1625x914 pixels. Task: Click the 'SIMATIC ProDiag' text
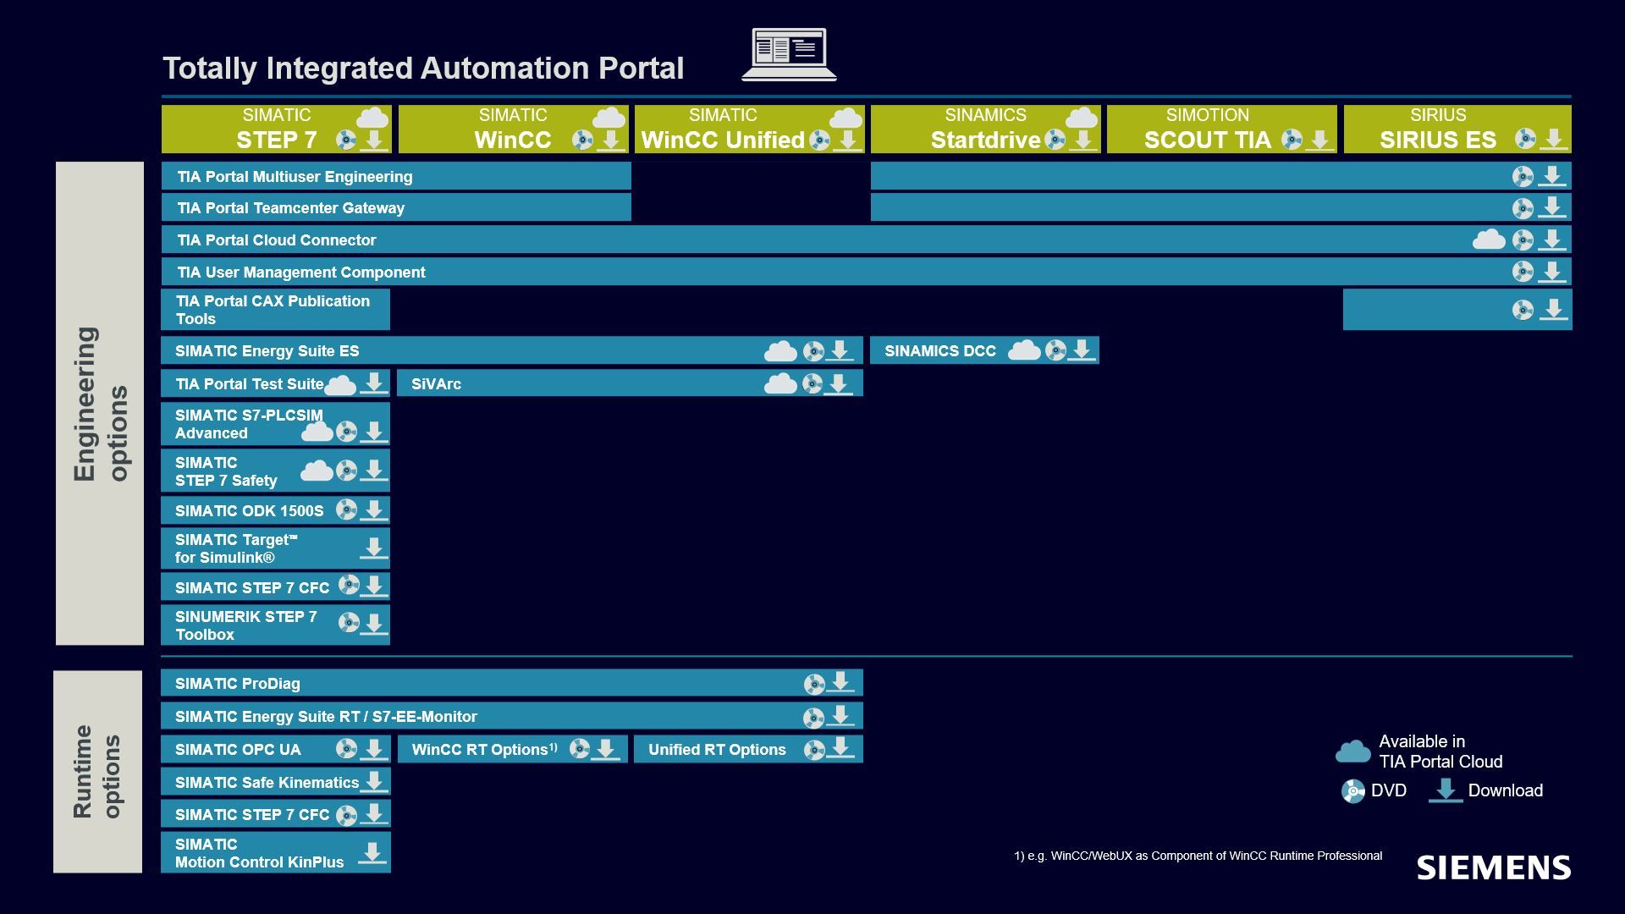pos(237,684)
